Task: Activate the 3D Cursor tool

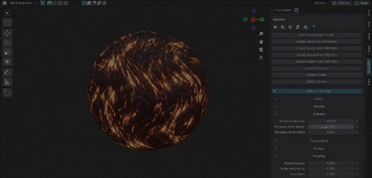Action: (x=7, y=22)
